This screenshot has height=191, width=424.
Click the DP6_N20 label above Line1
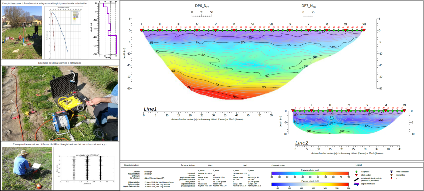pyautogui.click(x=202, y=6)
